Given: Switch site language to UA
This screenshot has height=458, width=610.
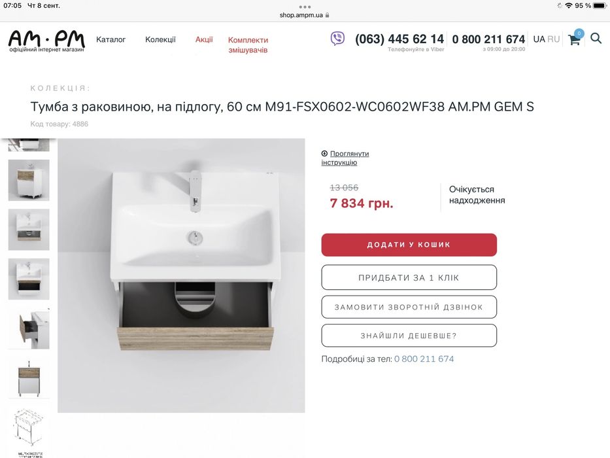Looking at the screenshot, I should click(x=539, y=39).
